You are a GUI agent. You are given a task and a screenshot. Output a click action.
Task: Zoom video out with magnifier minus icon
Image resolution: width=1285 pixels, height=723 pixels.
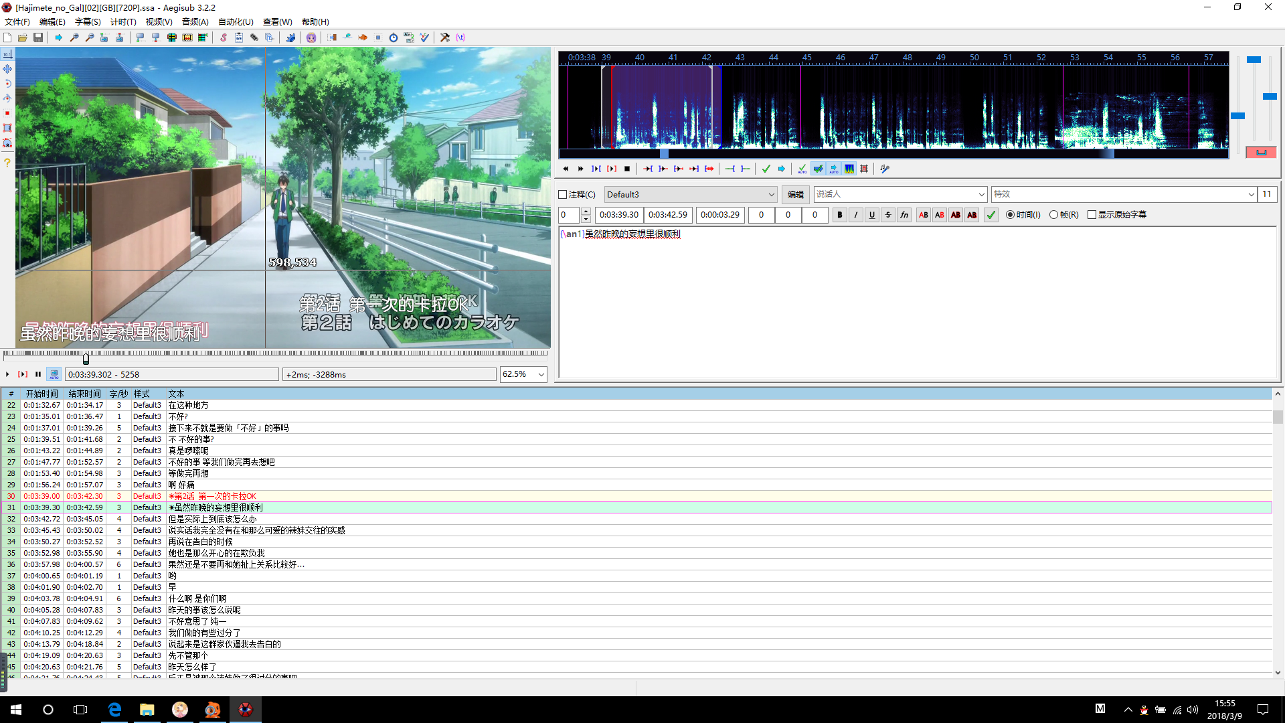(x=90, y=37)
